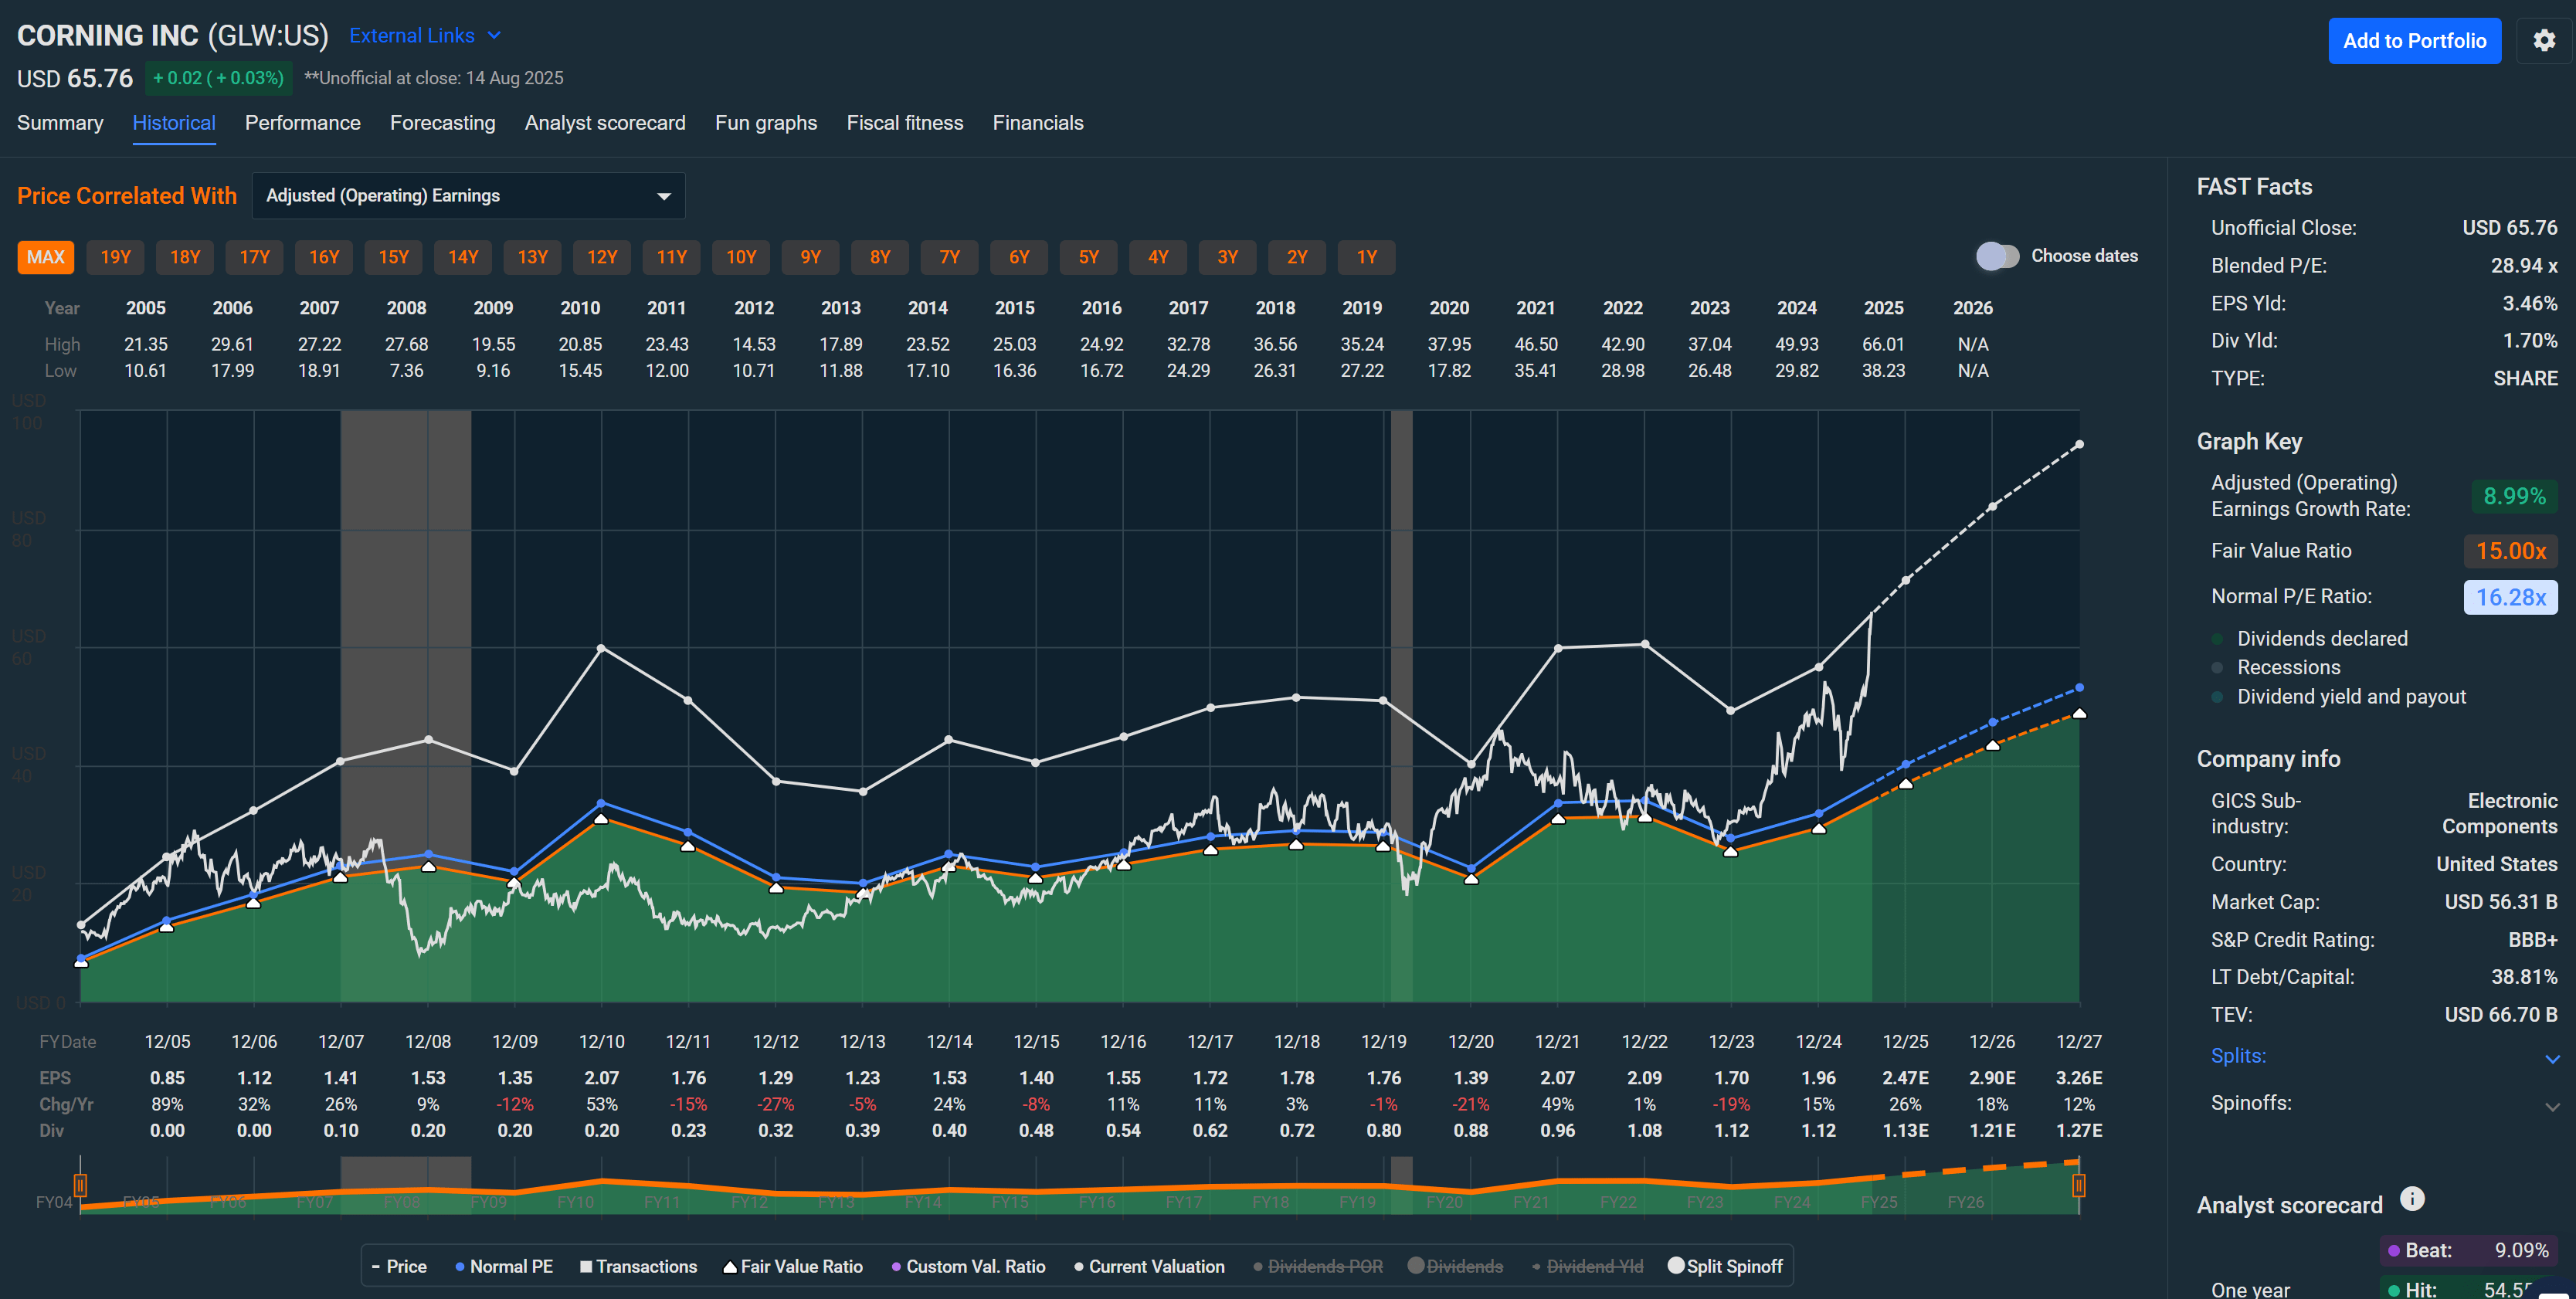The width and height of the screenshot is (2576, 1299).
Task: Switch to Fun graphs tab
Action: (766, 123)
